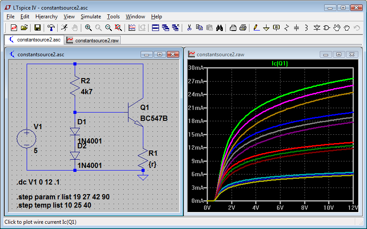Switch to the constantsource2.asc tab
Image resolution: width=367 pixels, height=229 pixels.
34,40
